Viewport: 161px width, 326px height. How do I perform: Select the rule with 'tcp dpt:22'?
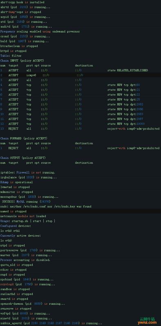pos(70,95)
